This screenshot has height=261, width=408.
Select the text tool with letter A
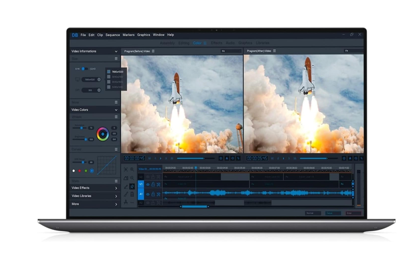(x=126, y=202)
